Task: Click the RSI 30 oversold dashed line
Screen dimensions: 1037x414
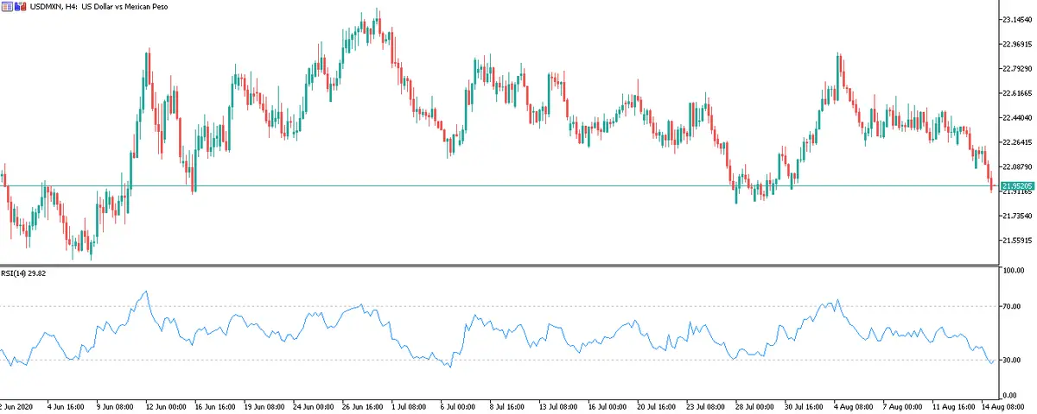Action: (x=518, y=360)
